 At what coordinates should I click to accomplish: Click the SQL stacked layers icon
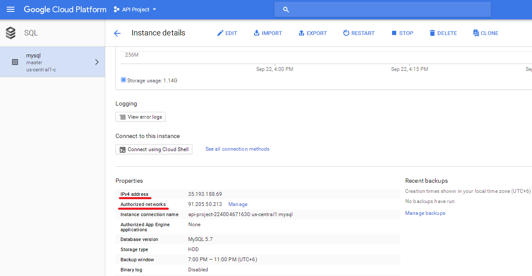tap(11, 33)
